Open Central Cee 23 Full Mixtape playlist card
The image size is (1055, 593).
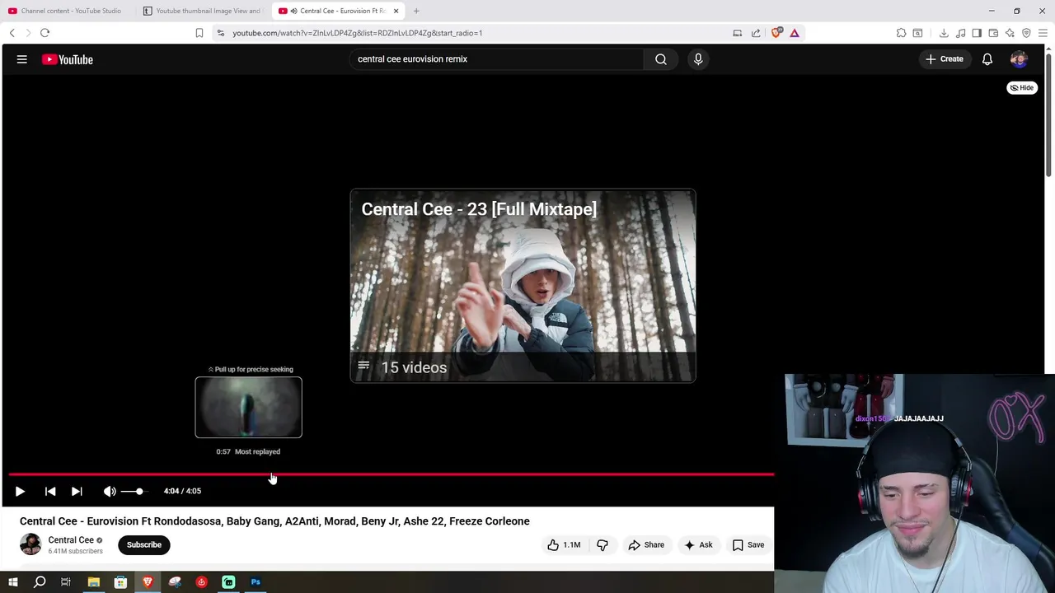[x=523, y=286]
